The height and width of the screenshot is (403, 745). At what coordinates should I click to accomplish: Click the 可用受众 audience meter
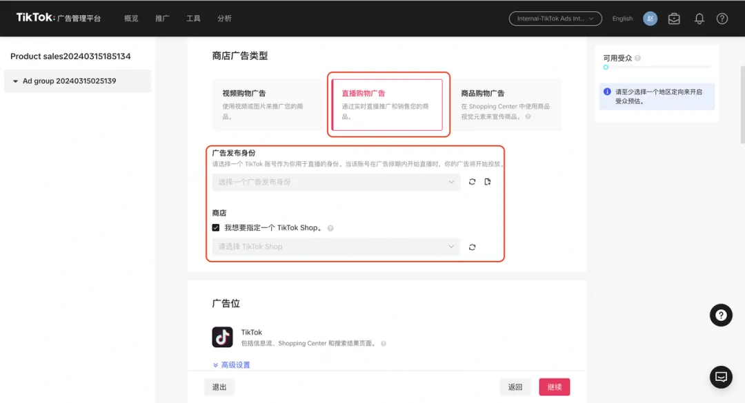[657, 68]
